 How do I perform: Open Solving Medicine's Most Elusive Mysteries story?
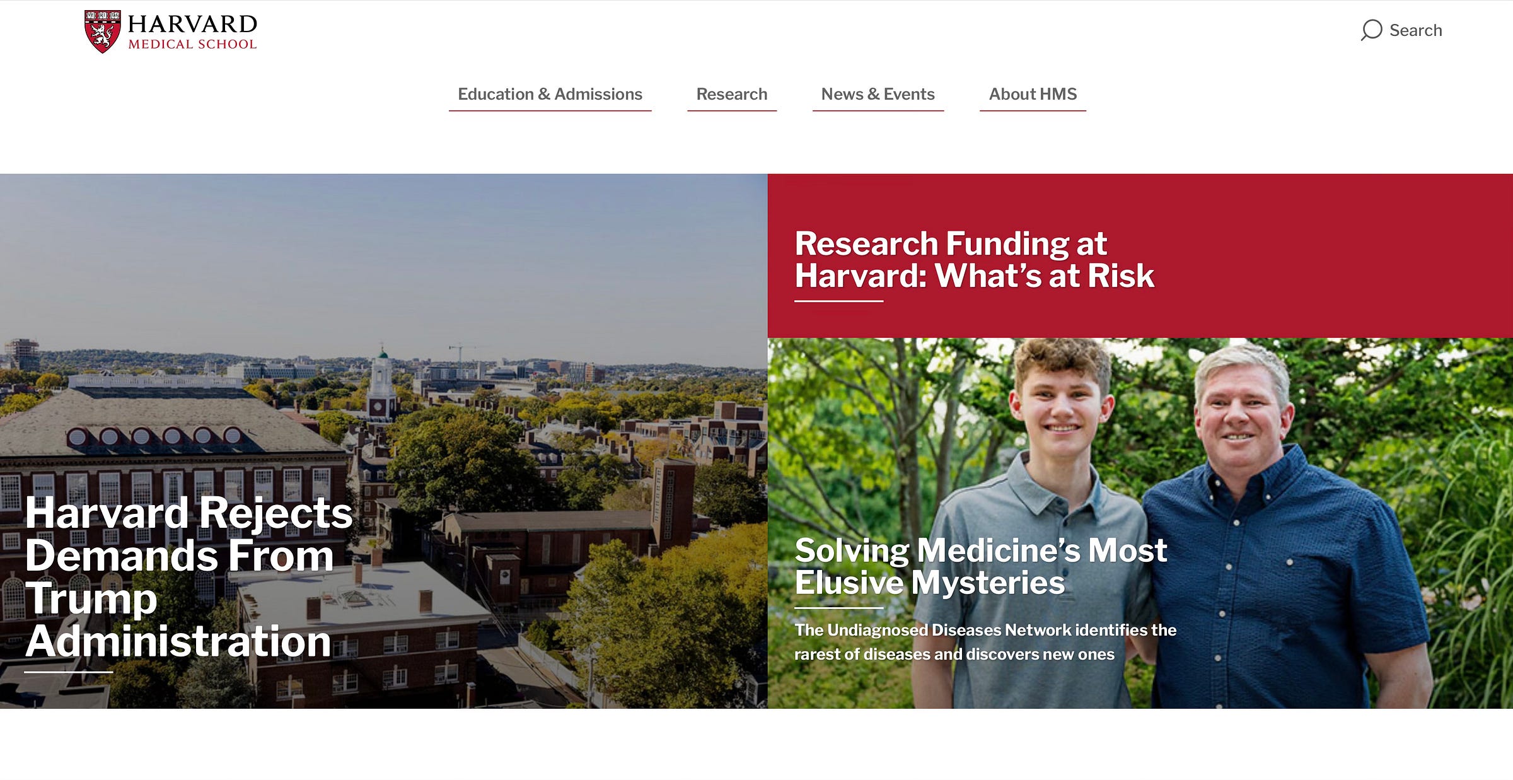[980, 566]
